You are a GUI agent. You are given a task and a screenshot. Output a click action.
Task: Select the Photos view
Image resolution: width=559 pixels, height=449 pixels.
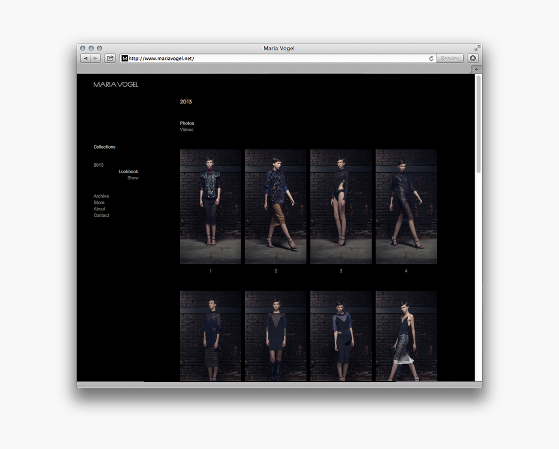point(187,123)
